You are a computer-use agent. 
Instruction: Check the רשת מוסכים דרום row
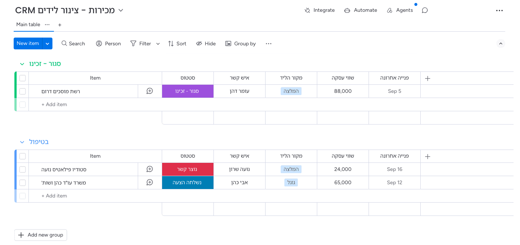point(23,91)
